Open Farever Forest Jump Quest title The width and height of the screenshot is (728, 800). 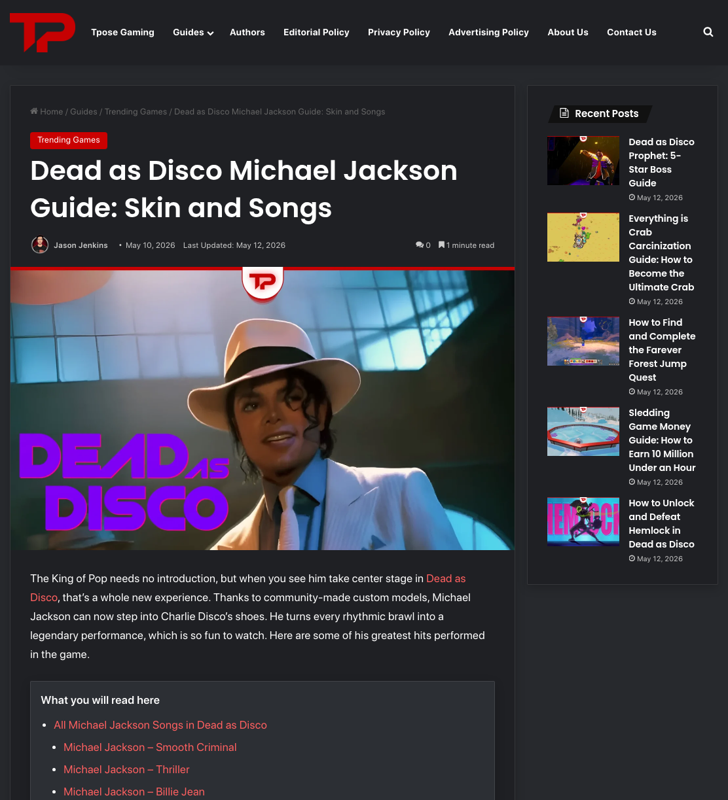pyautogui.click(x=662, y=350)
